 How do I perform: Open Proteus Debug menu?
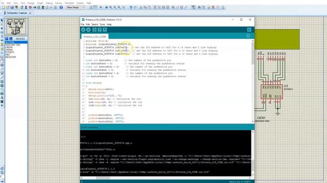(x=49, y=3)
